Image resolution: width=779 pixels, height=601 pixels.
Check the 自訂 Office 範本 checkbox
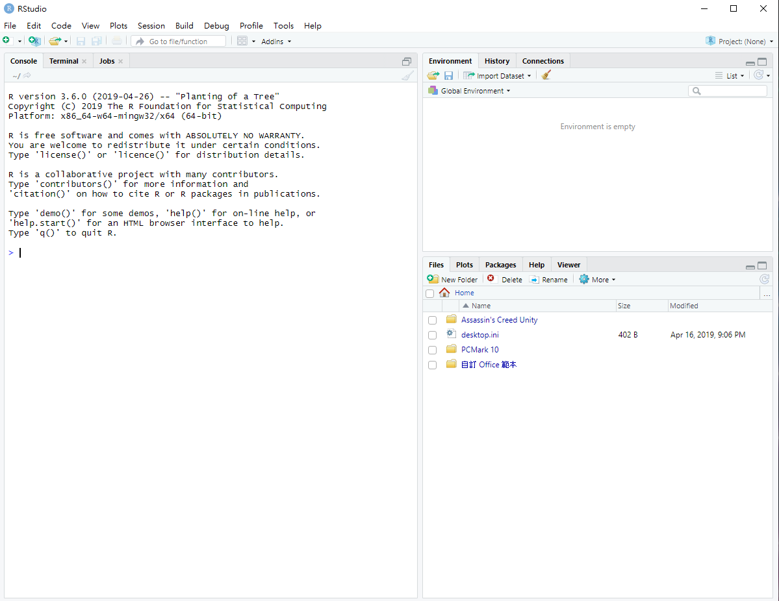click(x=432, y=365)
